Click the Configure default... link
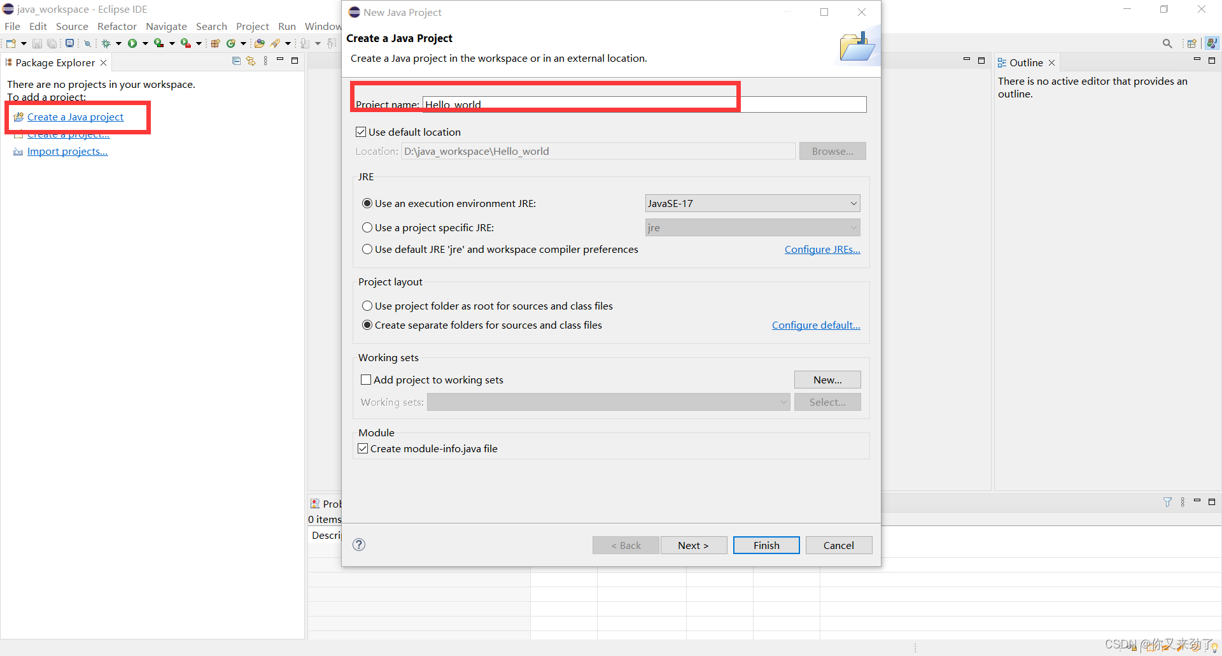Screen dimensions: 1222x656 point(816,325)
